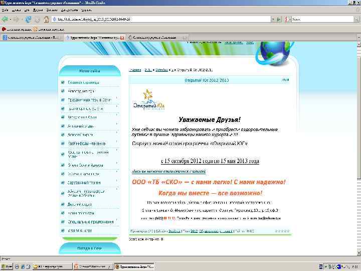Image resolution: width=361 pixels, height=271 pixels.
Task: Click the system tray clock
Action: coord(355,266)
